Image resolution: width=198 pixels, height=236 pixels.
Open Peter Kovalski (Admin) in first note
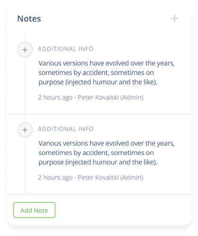pyautogui.click(x=111, y=97)
